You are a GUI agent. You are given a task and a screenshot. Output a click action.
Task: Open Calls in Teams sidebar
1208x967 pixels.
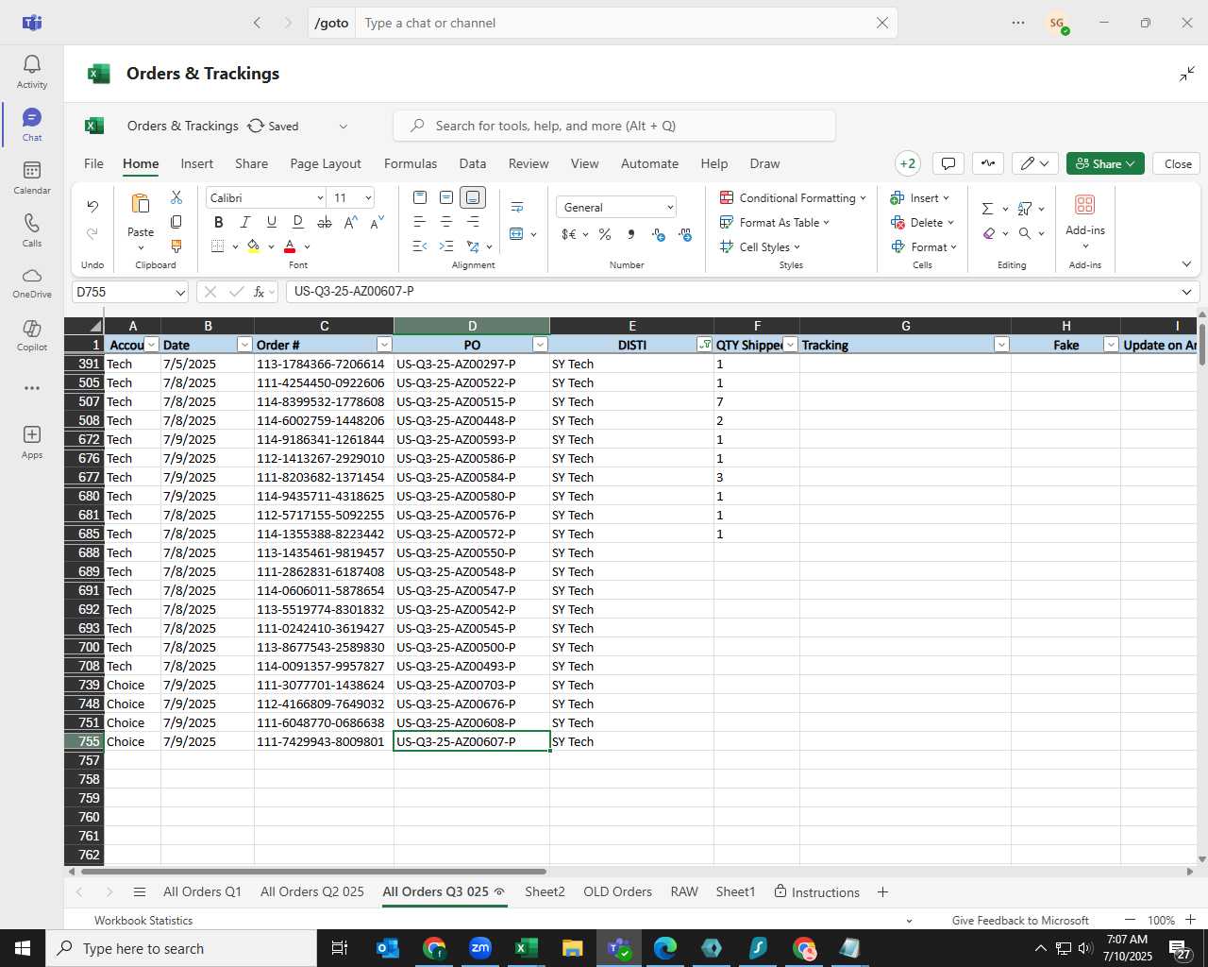(x=31, y=230)
